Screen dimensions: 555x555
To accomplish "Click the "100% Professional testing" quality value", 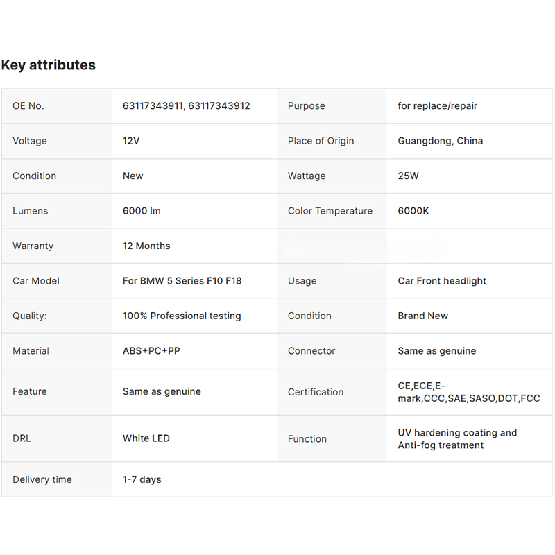I will (x=182, y=316).
